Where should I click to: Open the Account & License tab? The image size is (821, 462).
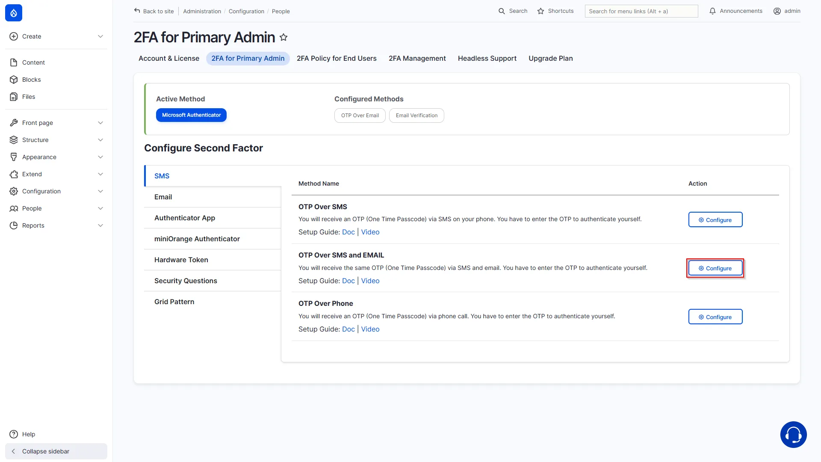point(169,59)
